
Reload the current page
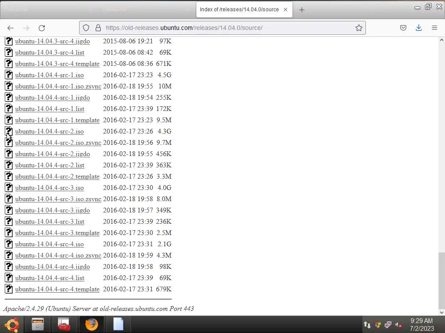pyautogui.click(x=42, y=28)
